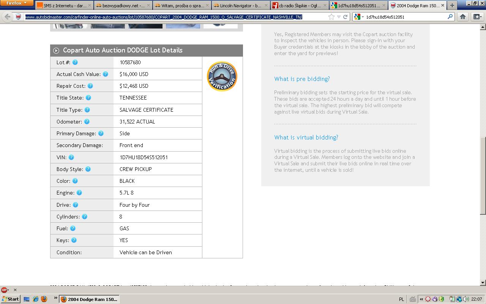Click the SALVAGE CERTIFICATE title type value

(x=147, y=110)
